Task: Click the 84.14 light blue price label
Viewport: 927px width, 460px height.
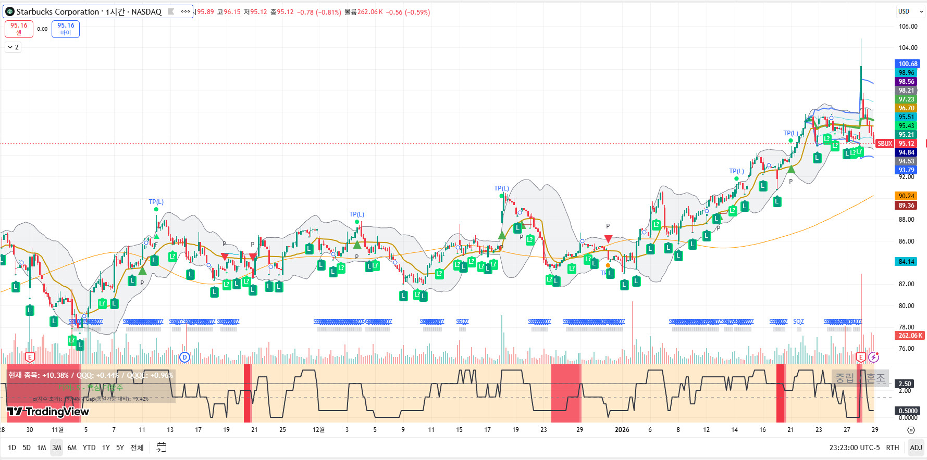Action: [906, 262]
